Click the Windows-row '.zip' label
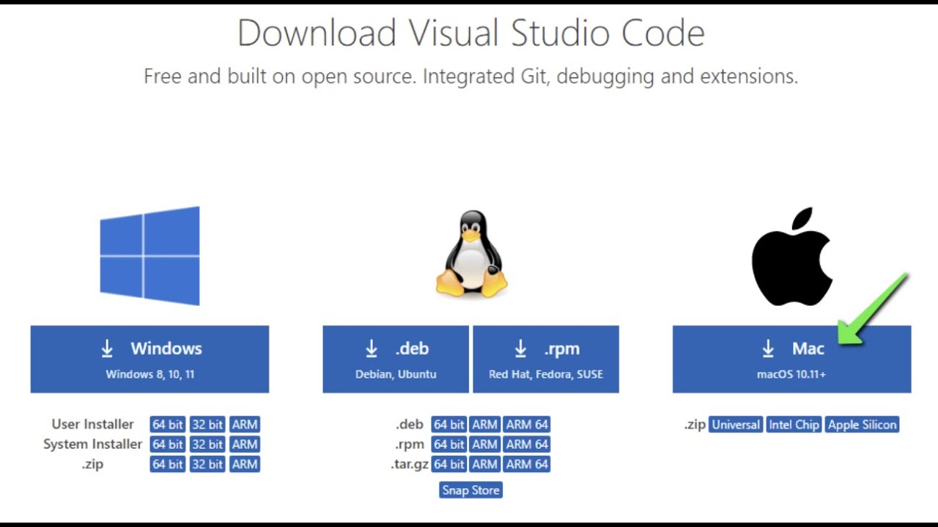 [x=93, y=465]
